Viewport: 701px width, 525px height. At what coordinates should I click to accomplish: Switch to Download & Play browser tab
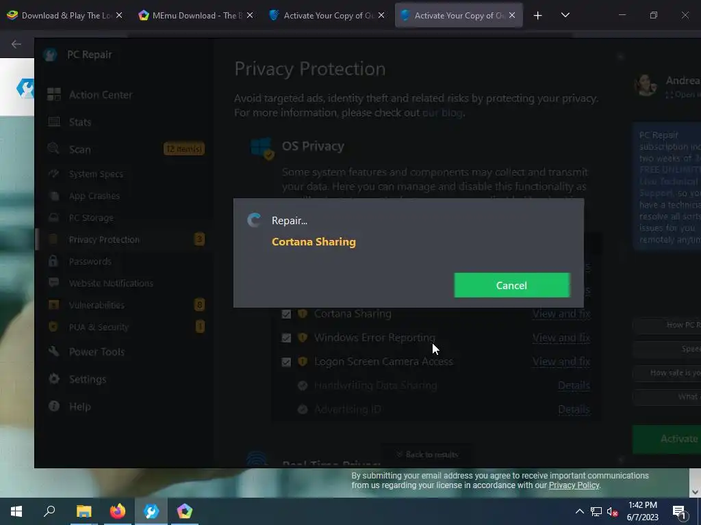click(x=65, y=15)
